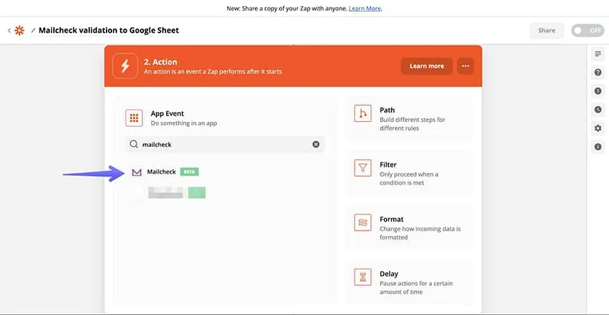Select the blurred second search result
Screen dimensions: 609x315
(170, 193)
